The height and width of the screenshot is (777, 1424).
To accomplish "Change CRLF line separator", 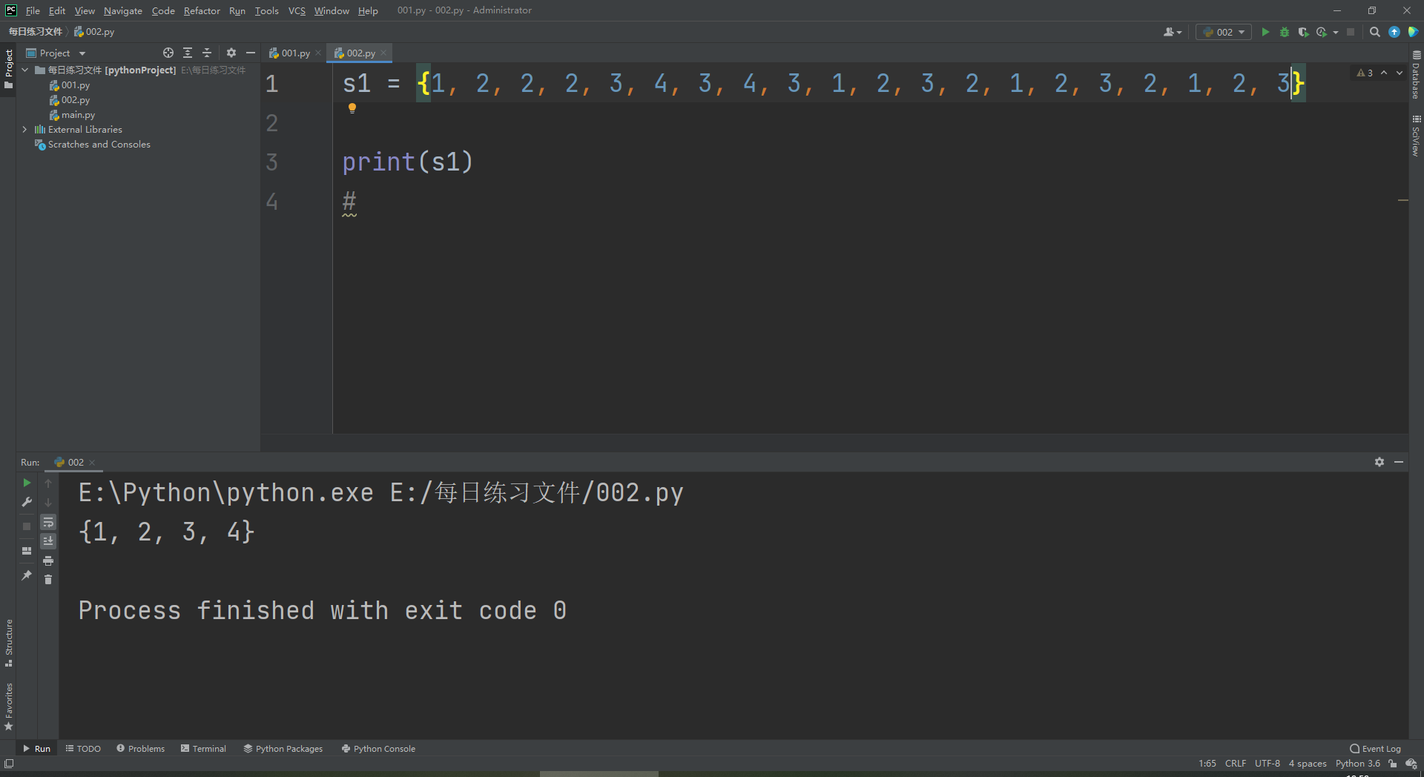I will tap(1236, 764).
